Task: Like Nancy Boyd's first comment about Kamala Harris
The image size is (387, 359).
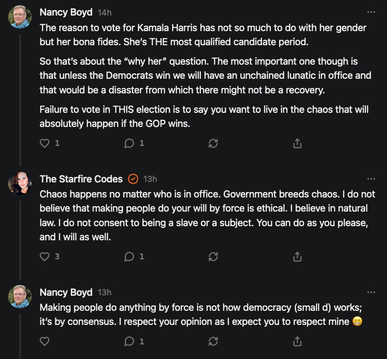Action: pyautogui.click(x=45, y=144)
